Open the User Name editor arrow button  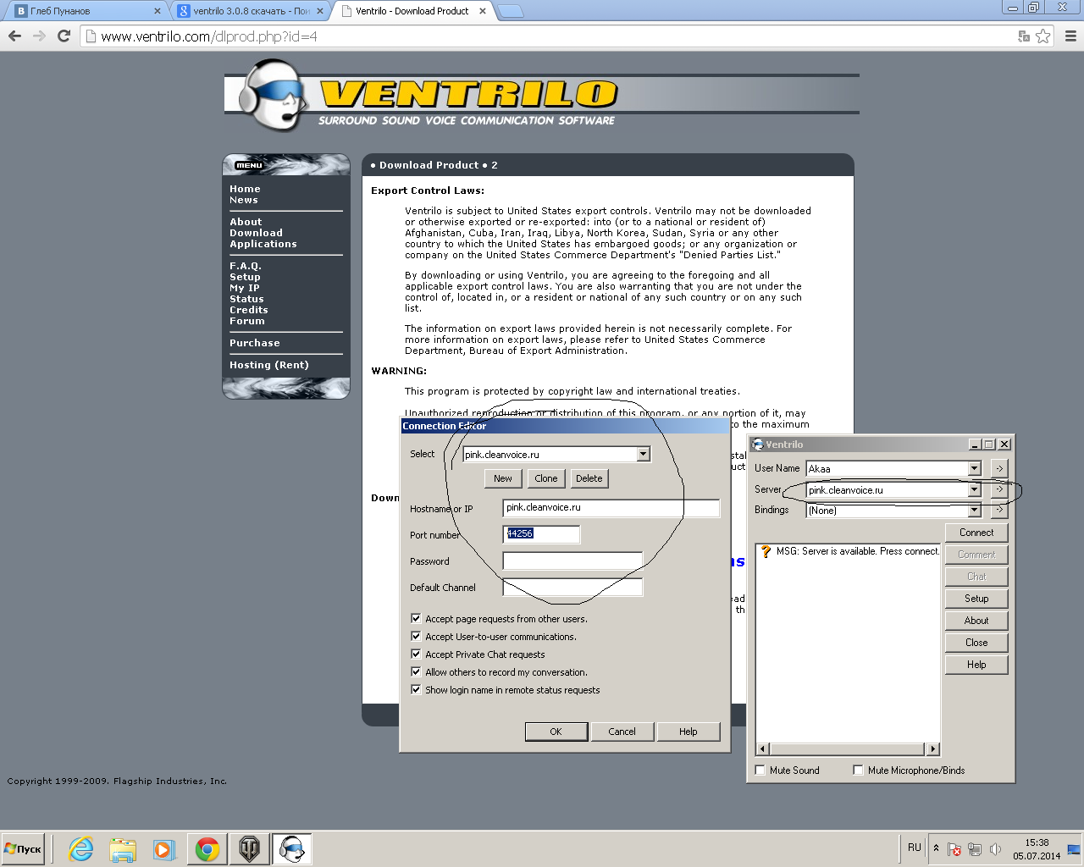tap(999, 468)
